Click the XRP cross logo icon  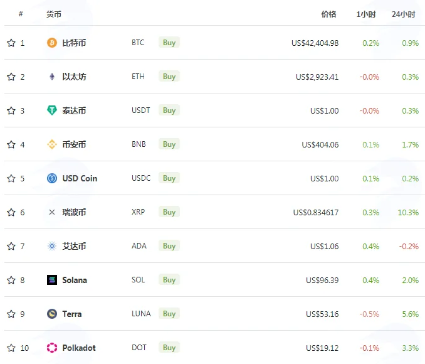[52, 212]
